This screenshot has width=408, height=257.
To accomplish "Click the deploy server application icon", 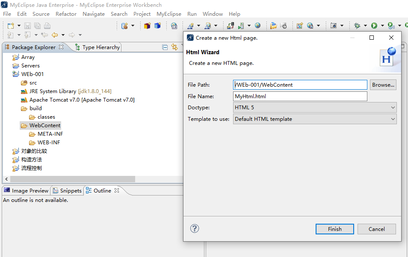I will click(x=230, y=26).
